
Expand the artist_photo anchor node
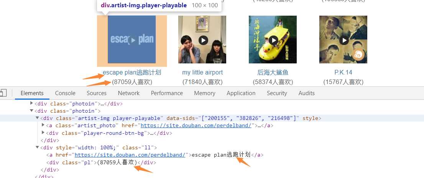(x=43, y=125)
